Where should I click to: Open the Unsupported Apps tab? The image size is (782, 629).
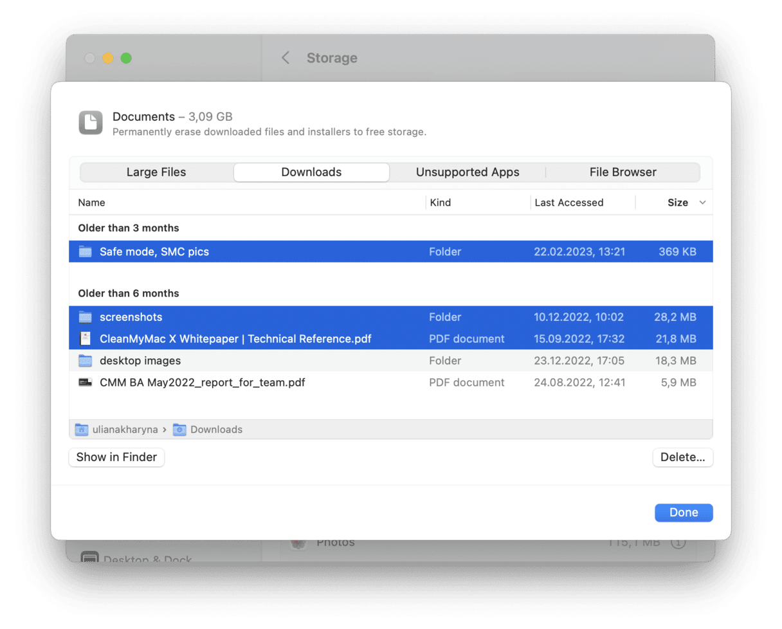468,172
